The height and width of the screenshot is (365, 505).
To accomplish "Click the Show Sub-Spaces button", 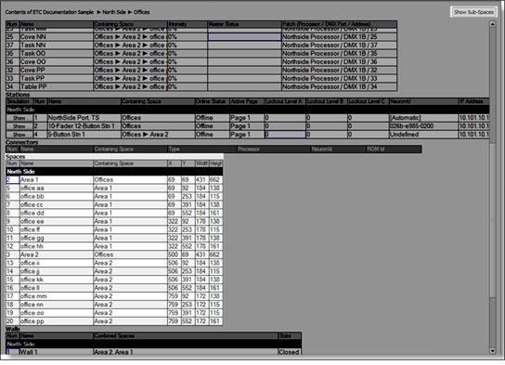I will 473,12.
